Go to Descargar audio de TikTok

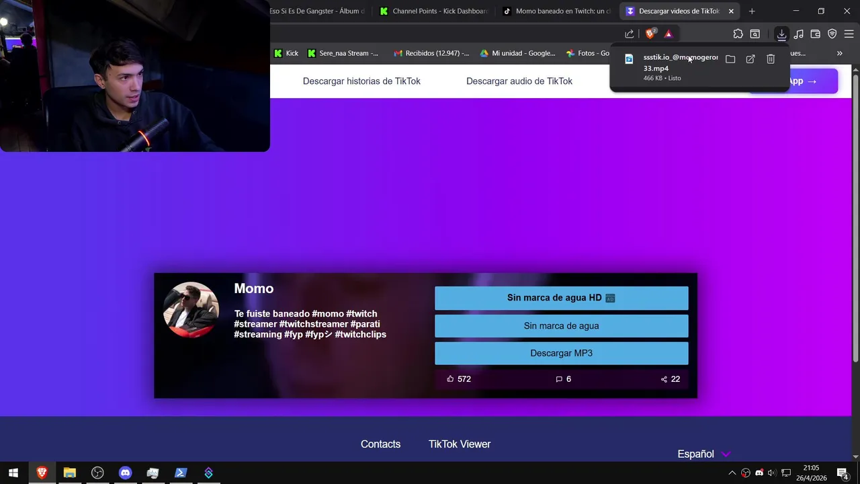(x=519, y=81)
